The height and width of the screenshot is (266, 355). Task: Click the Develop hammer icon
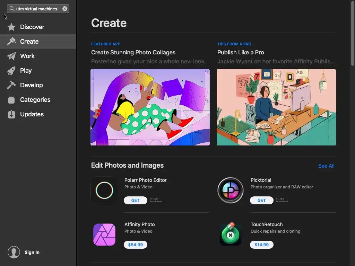point(11,85)
